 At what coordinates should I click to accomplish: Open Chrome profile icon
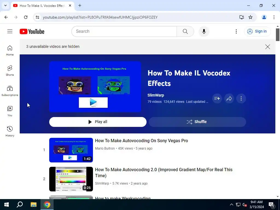(x=264, y=17)
